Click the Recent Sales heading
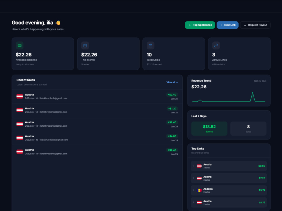This screenshot has width=282, height=211. click(26, 80)
